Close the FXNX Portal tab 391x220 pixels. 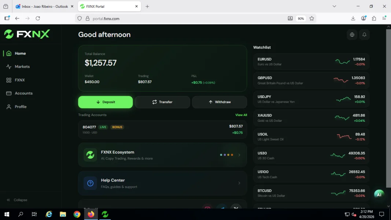click(136, 7)
